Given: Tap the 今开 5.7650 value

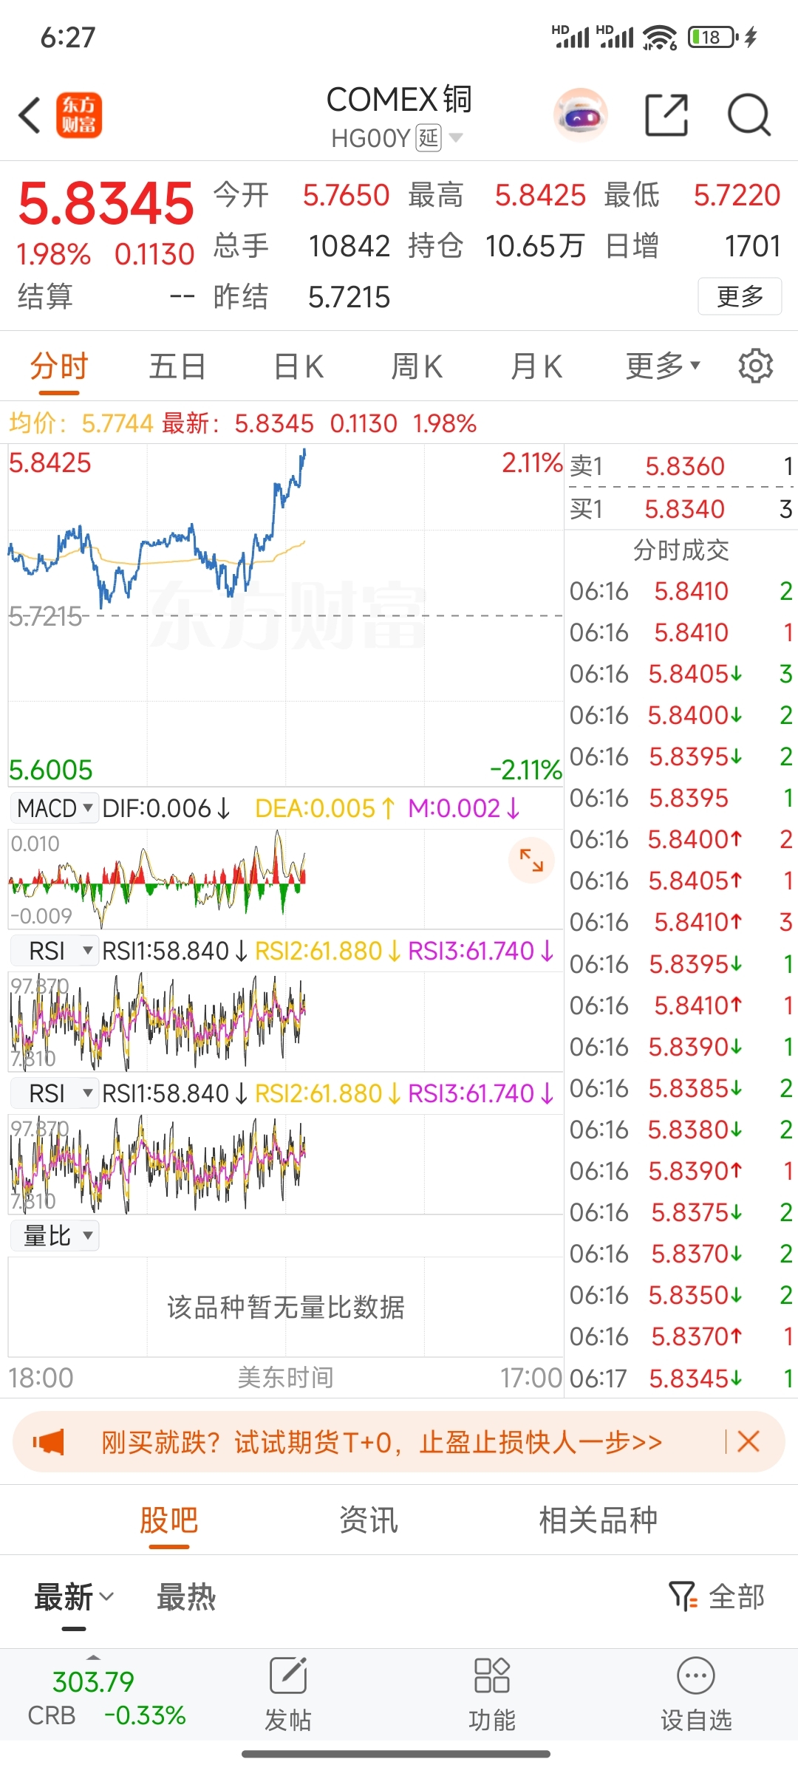Looking at the screenshot, I should point(346,196).
